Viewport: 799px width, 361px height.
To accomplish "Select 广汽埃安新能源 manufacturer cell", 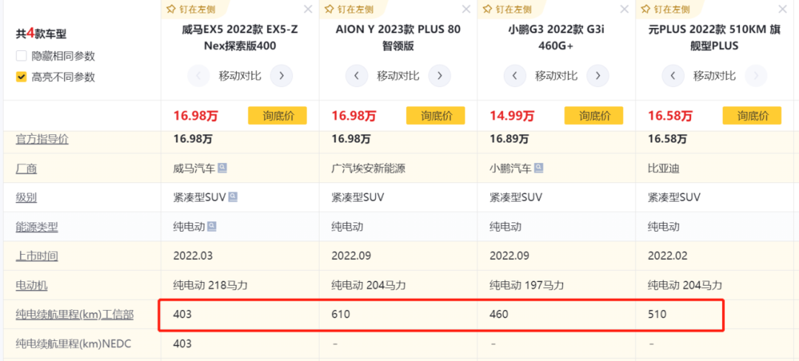I will tap(368, 168).
